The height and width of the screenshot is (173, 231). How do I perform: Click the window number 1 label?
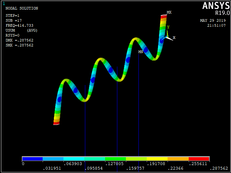point(4,4)
